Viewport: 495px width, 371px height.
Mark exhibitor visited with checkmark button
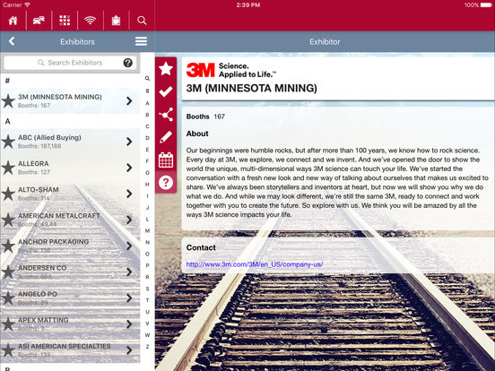(166, 91)
